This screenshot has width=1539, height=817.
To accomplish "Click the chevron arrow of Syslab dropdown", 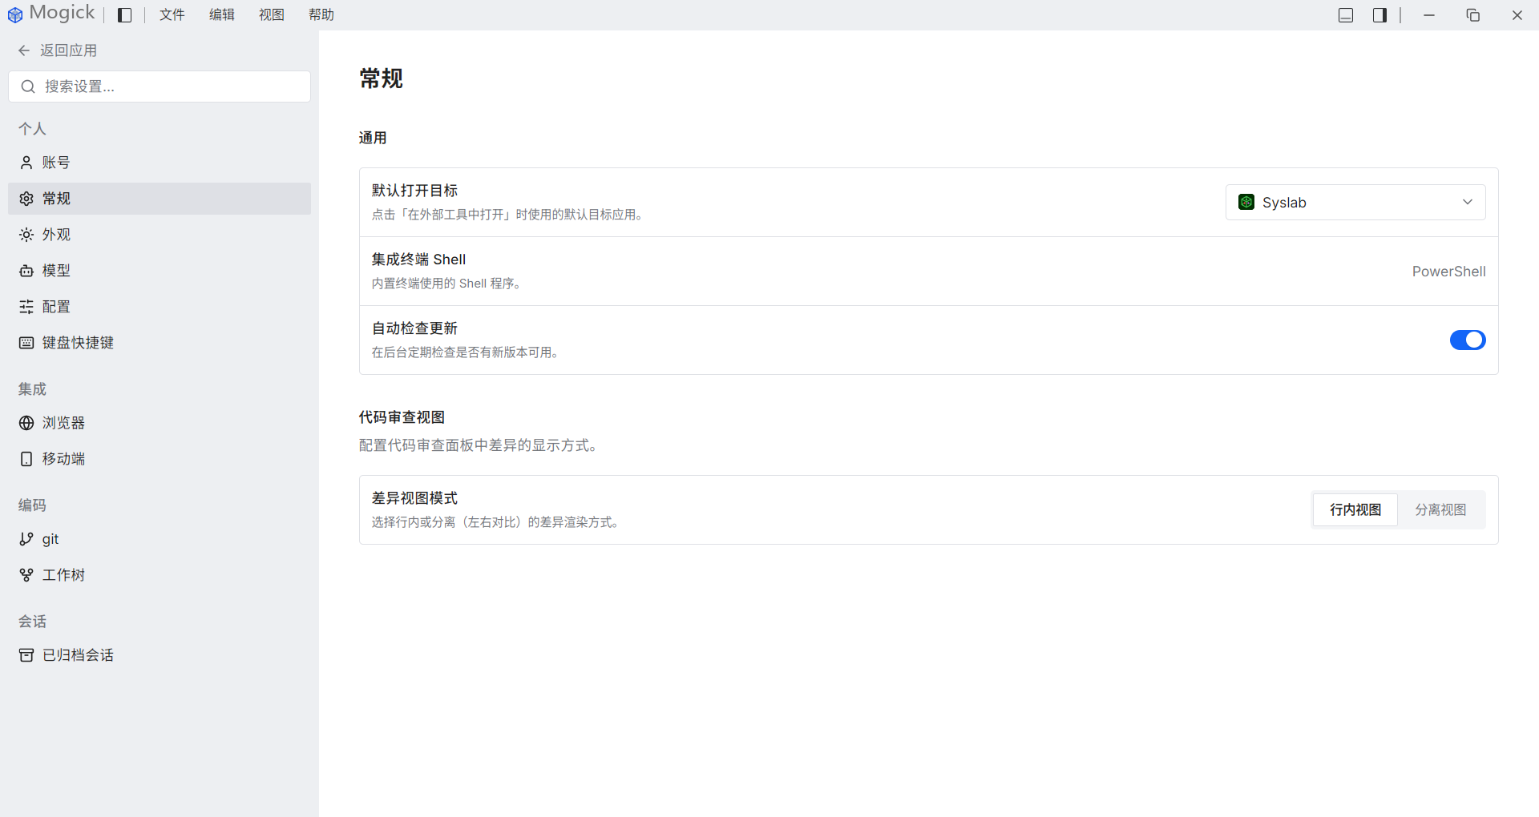I will [1468, 202].
